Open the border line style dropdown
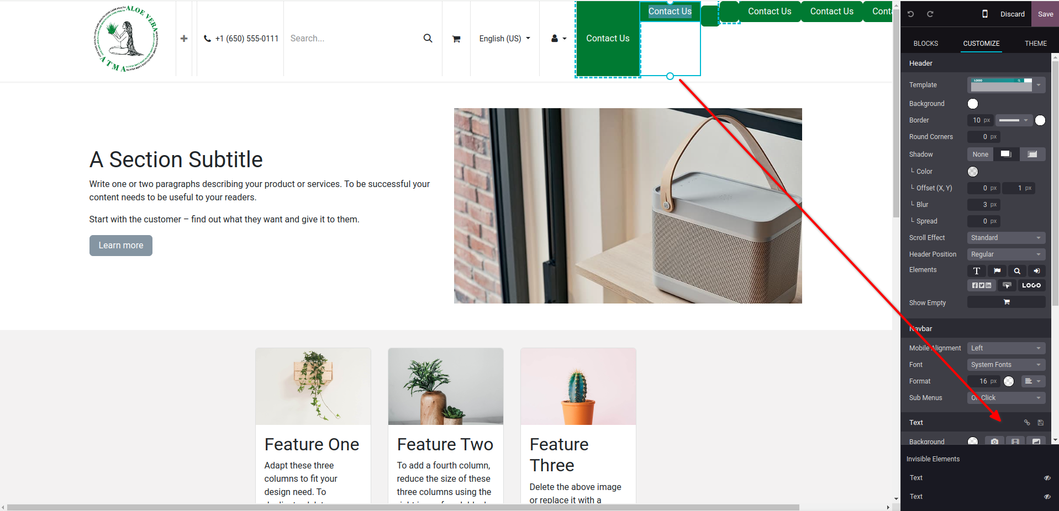 click(1013, 120)
